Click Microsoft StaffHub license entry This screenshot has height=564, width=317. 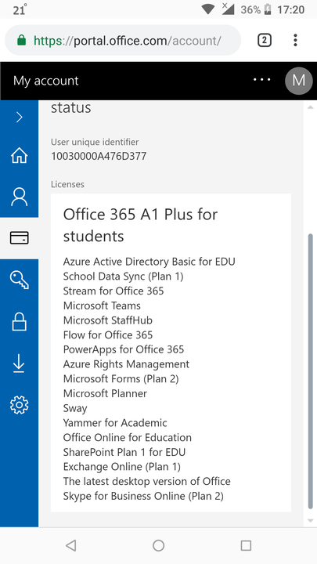coord(108,320)
